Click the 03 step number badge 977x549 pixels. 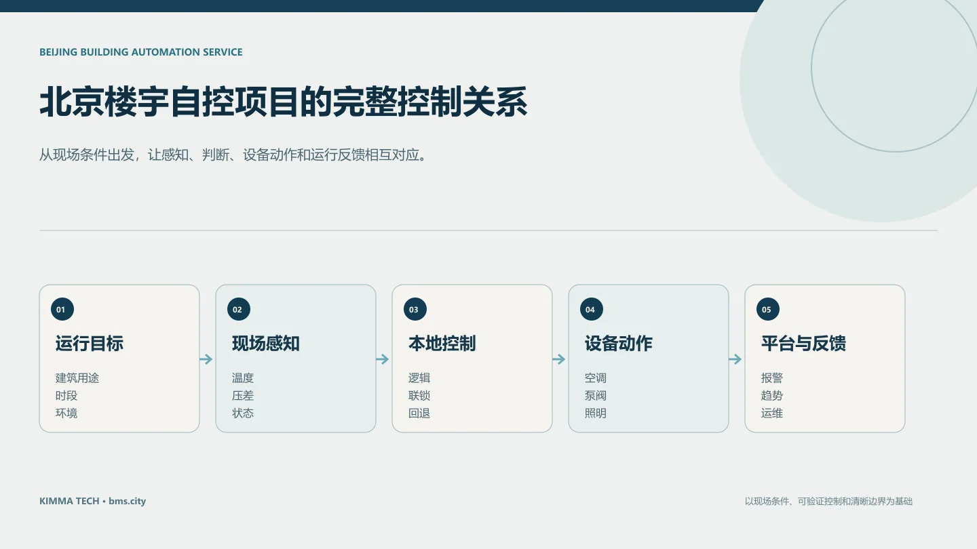point(415,310)
